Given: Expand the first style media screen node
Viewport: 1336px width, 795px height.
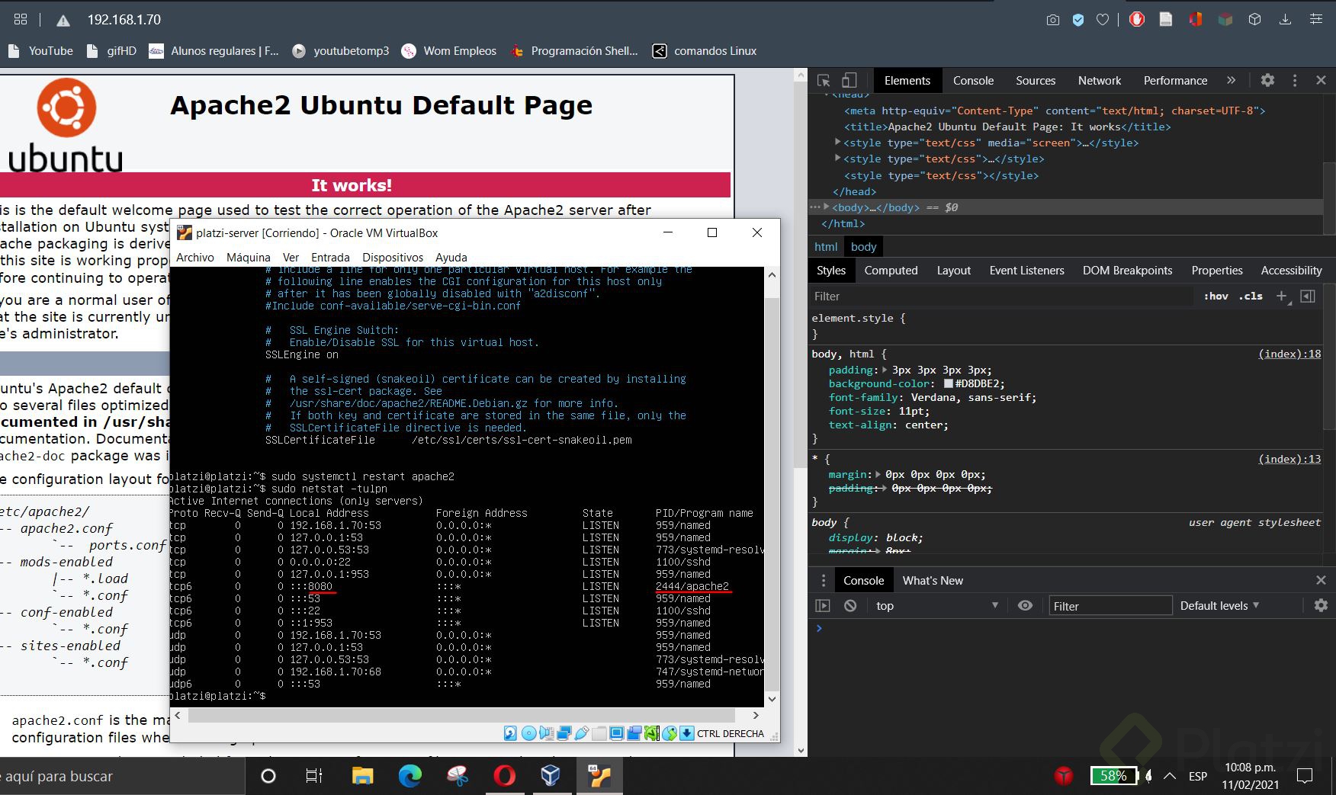Looking at the screenshot, I should [x=838, y=142].
